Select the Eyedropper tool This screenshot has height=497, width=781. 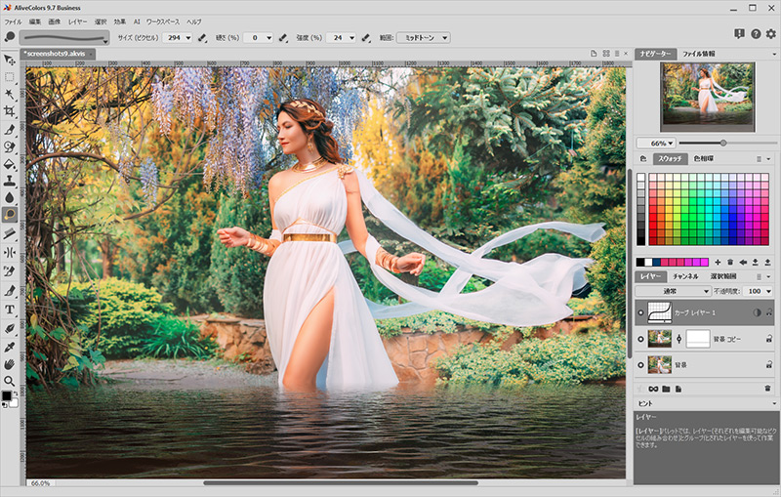pos(9,347)
